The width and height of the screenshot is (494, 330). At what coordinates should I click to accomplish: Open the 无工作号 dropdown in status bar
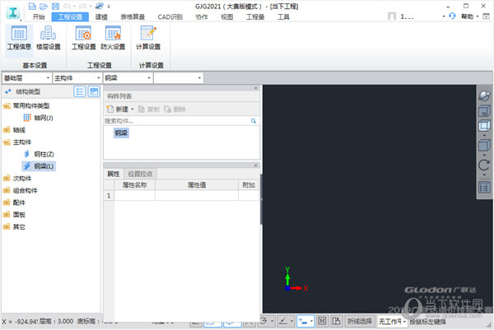(x=392, y=322)
